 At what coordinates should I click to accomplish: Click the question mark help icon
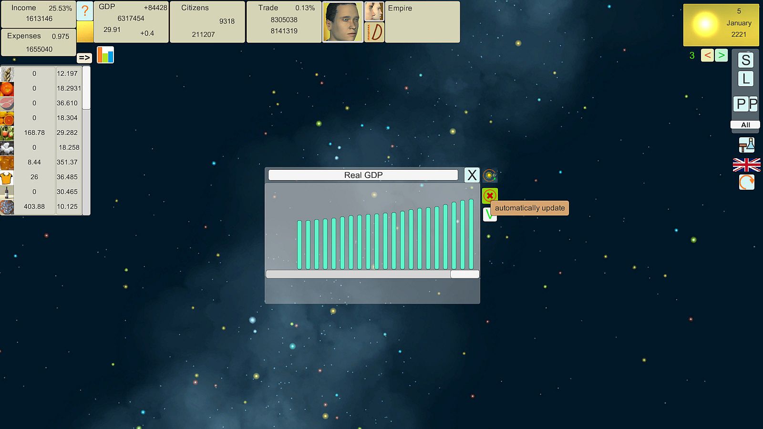[85, 11]
